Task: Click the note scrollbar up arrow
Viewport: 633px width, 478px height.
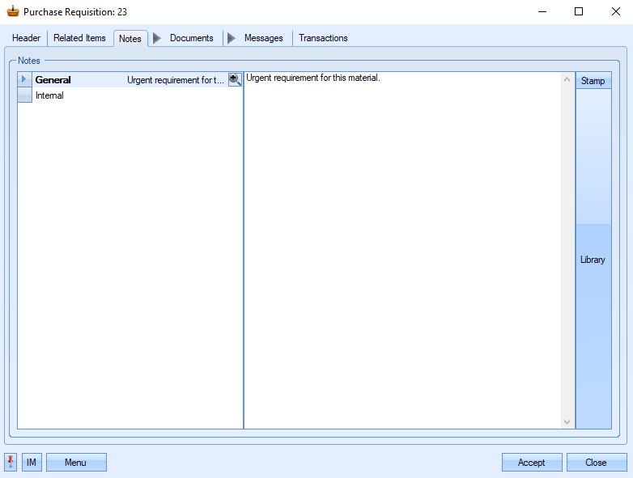Action: (x=567, y=79)
